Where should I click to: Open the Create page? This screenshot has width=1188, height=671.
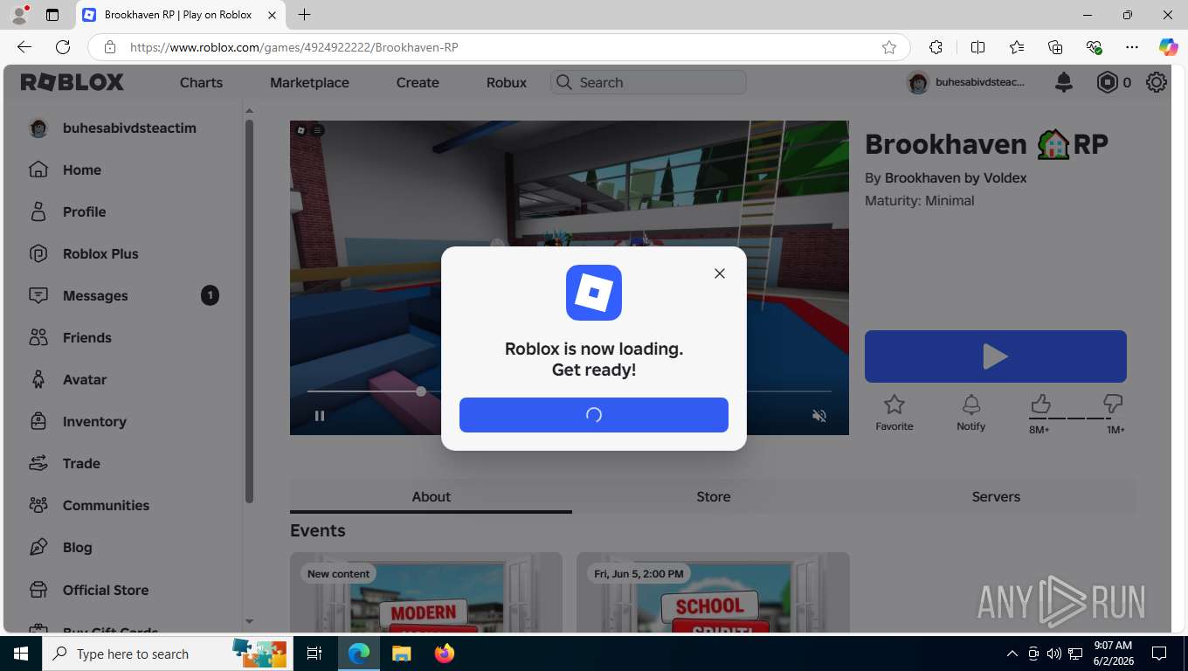point(418,82)
